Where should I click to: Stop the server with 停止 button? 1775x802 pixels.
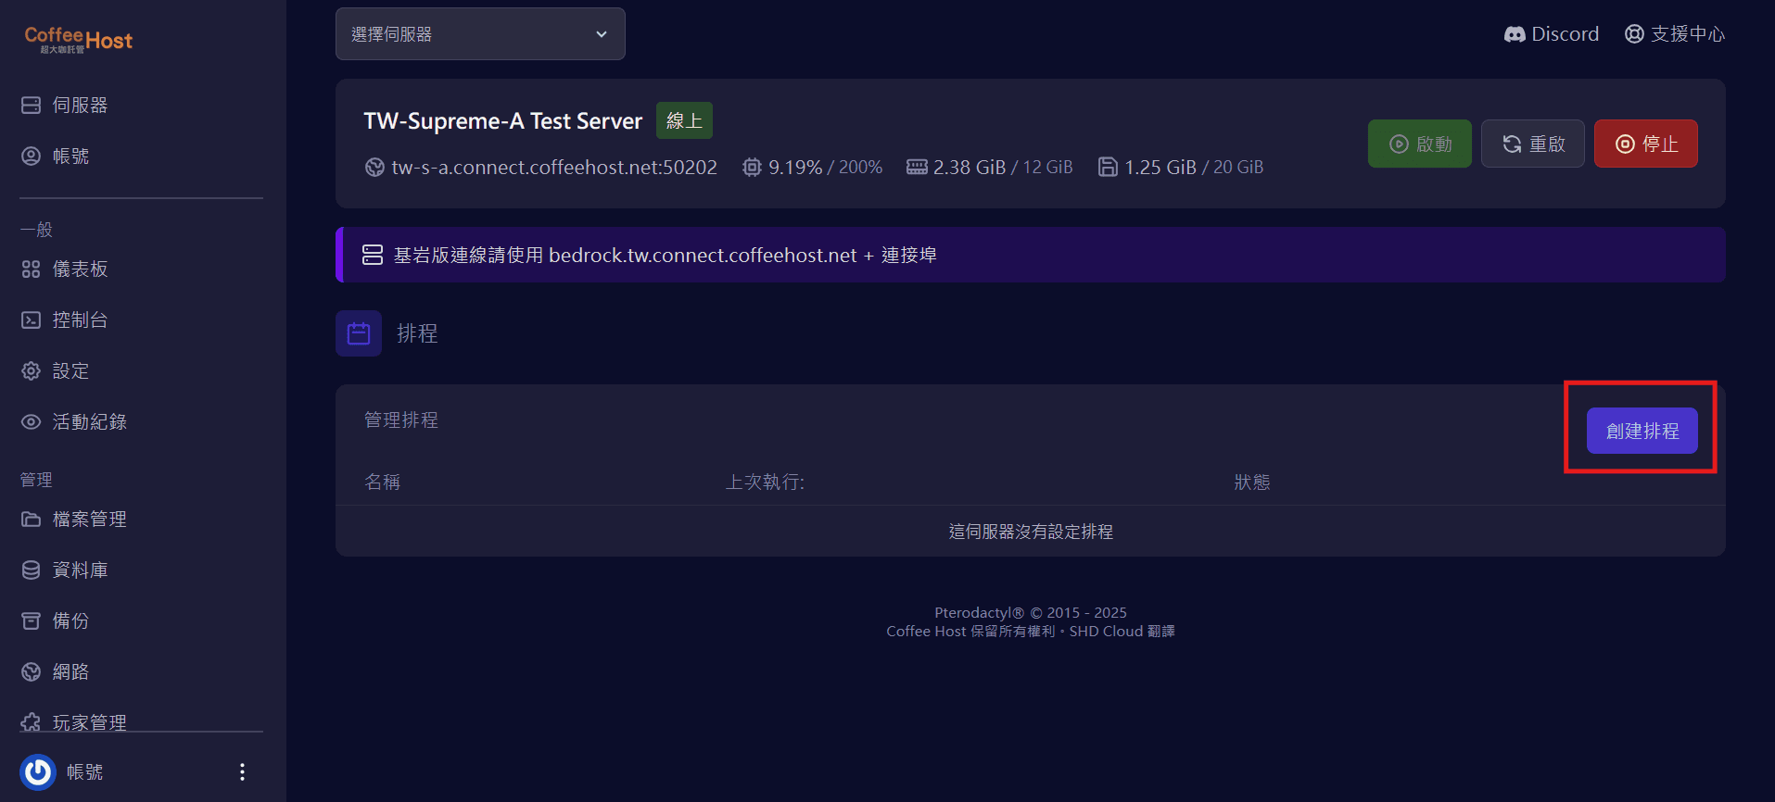tap(1646, 144)
